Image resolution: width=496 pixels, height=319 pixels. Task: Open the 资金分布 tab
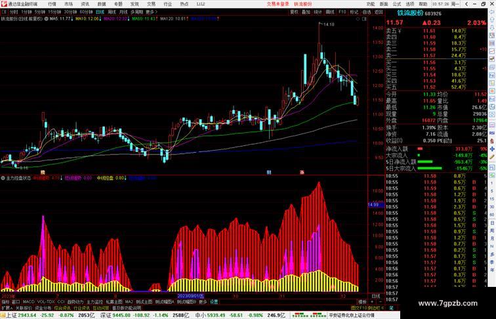pos(43,308)
